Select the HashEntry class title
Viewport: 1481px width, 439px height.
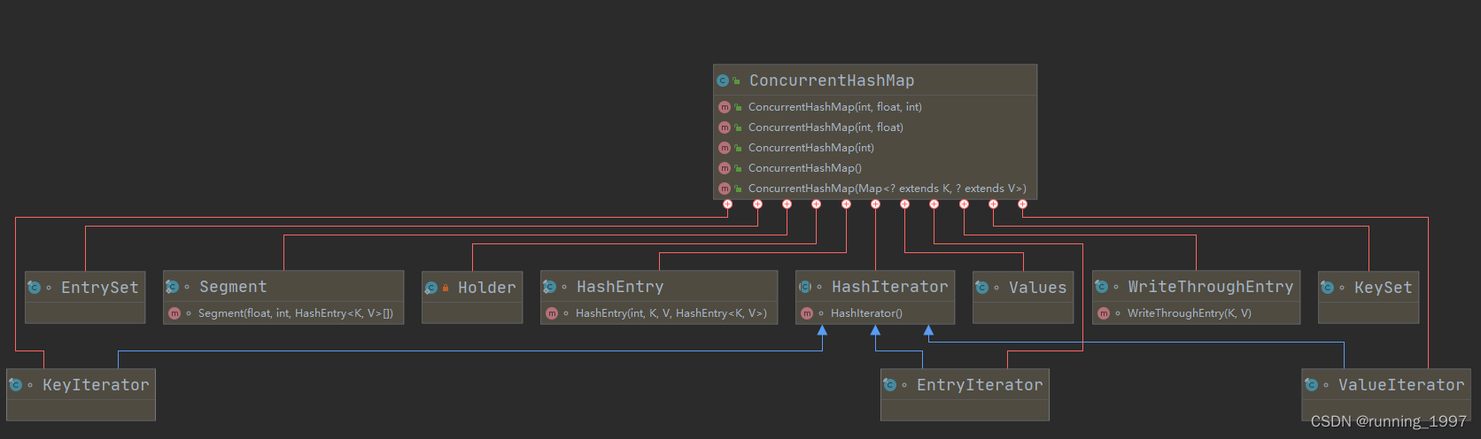pos(620,287)
